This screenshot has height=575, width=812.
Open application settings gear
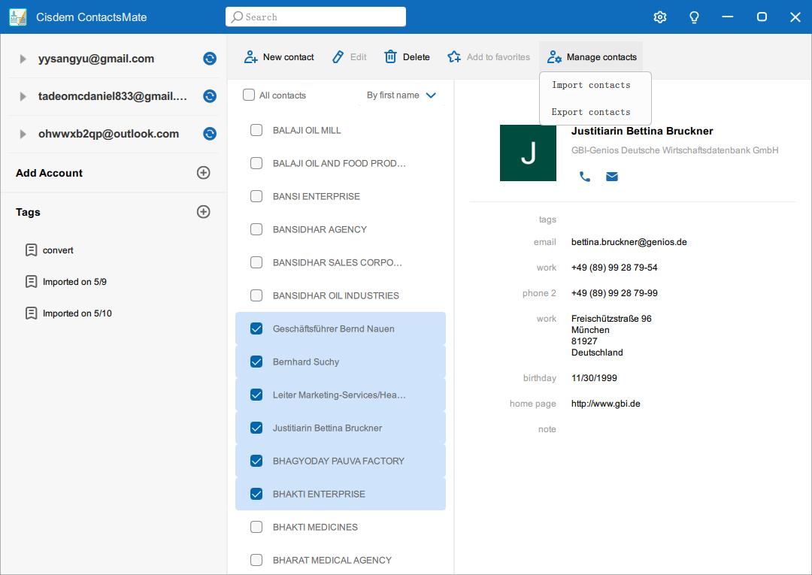[x=660, y=17]
